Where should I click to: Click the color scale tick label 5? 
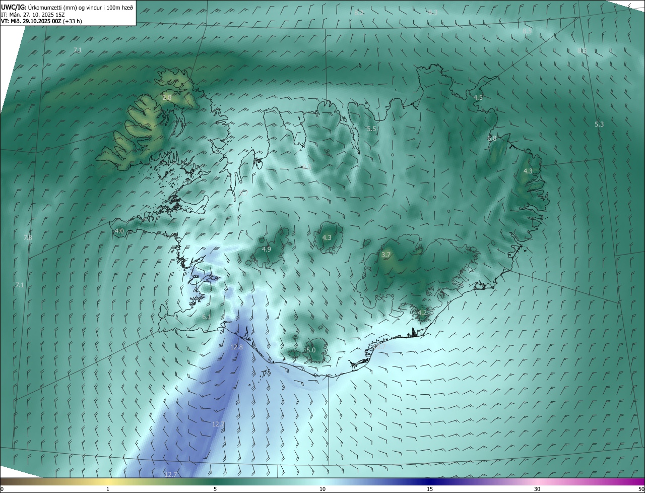click(215, 489)
